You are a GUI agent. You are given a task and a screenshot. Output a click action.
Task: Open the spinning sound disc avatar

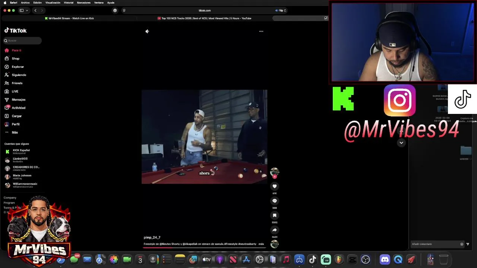(x=275, y=244)
